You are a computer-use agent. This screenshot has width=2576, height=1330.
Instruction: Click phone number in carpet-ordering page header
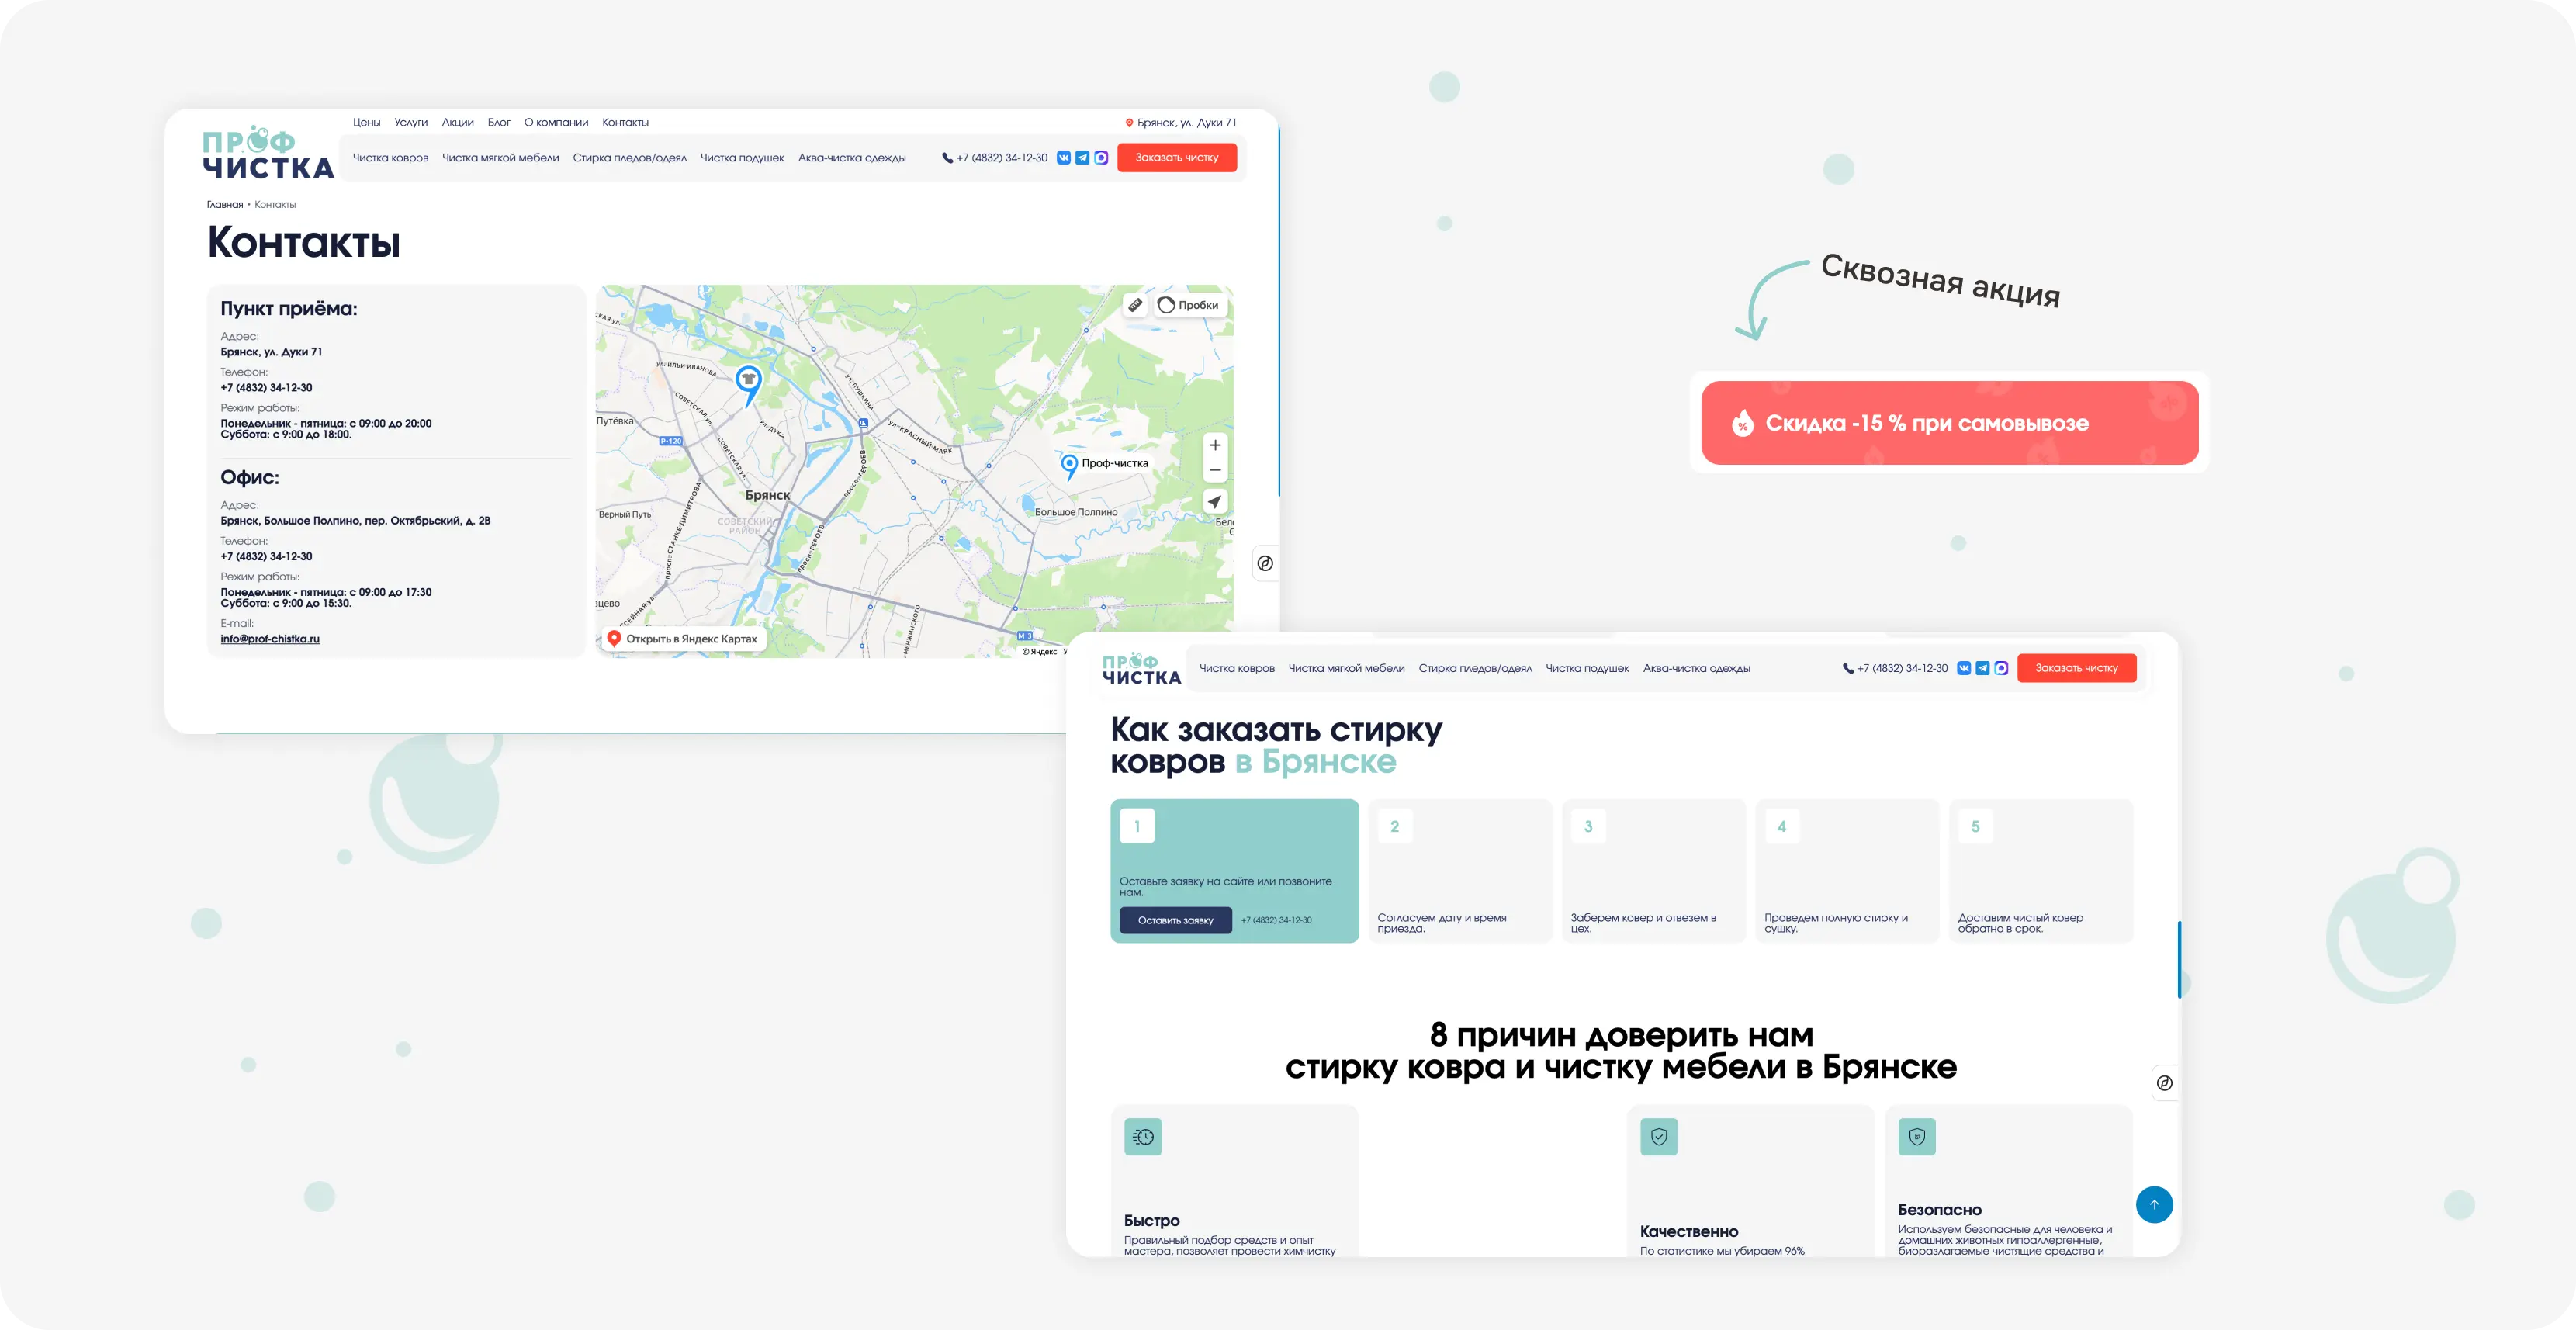coord(1902,669)
